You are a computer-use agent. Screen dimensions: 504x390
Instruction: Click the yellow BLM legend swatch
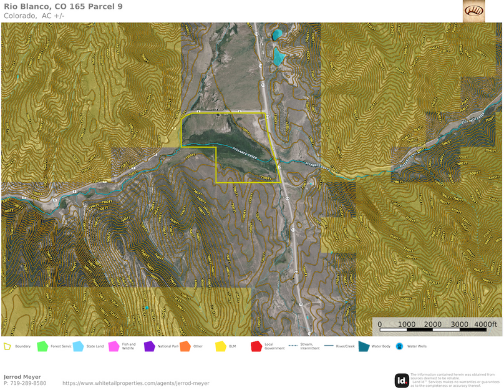pos(220,346)
